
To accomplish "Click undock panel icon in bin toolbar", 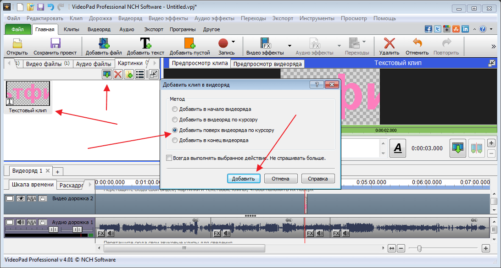I will coord(154,74).
